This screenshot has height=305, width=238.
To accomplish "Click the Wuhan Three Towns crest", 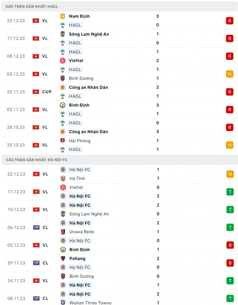I will 63,303.
